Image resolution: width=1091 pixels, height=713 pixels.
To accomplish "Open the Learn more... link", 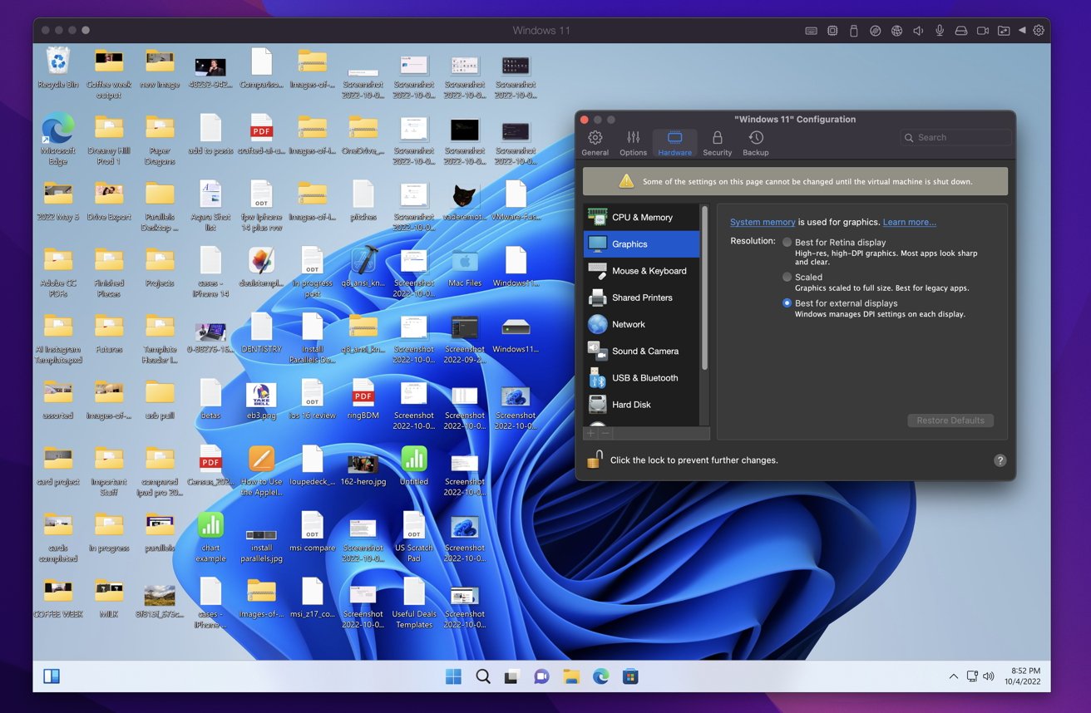I will (909, 222).
